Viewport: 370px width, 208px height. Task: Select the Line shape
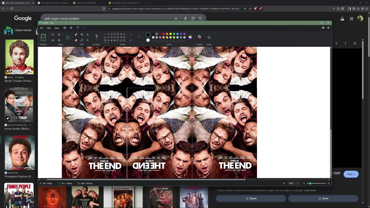[105, 34]
